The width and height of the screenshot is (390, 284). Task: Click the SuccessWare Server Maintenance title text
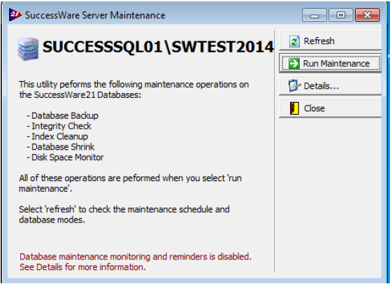click(x=95, y=15)
